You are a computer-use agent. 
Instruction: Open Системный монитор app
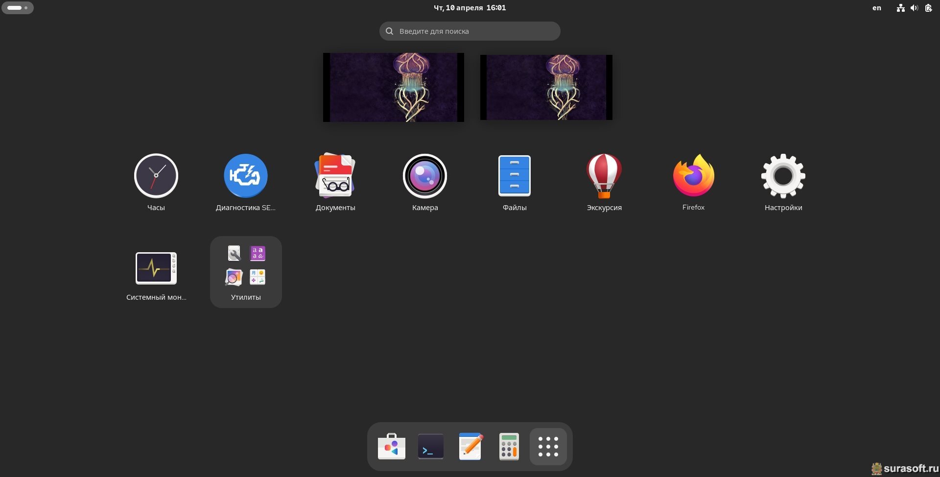pos(156,268)
